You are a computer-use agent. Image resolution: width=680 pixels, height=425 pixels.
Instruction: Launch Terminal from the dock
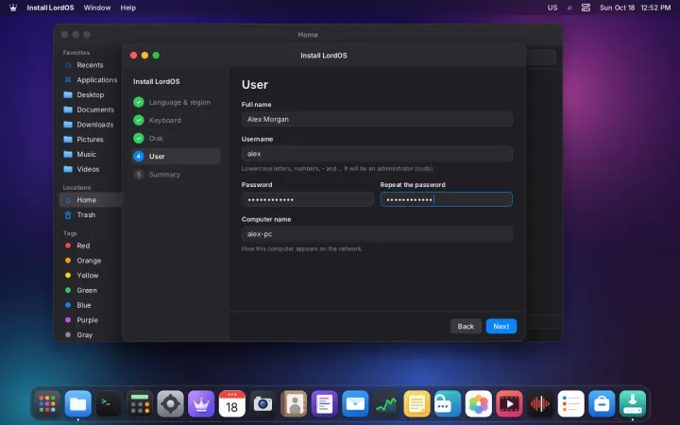(x=109, y=404)
